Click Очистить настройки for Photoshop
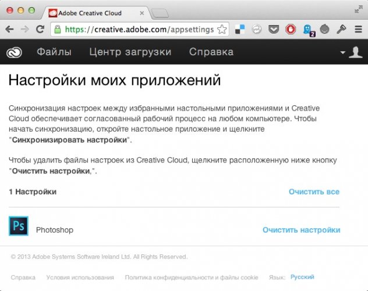This screenshot has width=368, height=291. pos(302,230)
